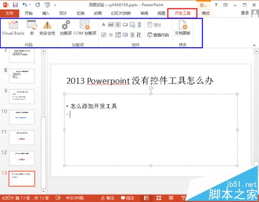Open the Visual Basic editor
Image resolution: width=259 pixels, height=202 pixels.
[x=13, y=27]
